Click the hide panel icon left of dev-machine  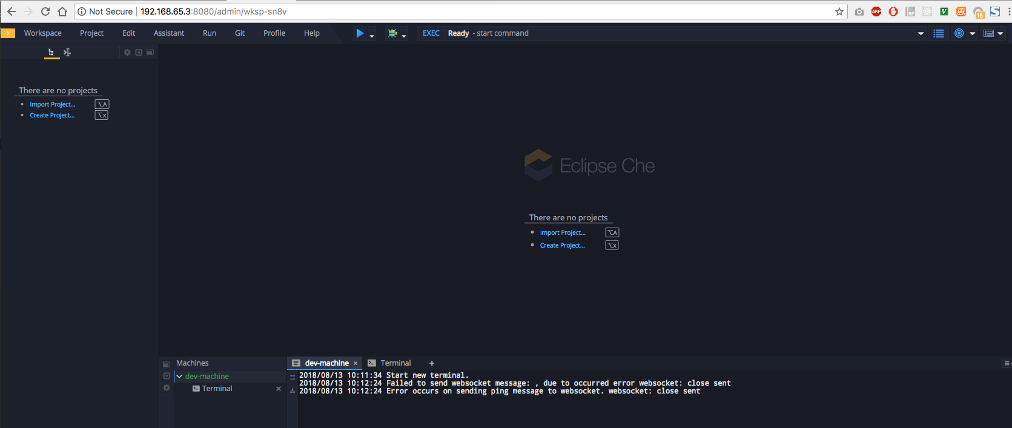click(x=167, y=376)
